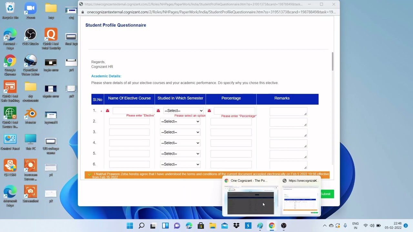The width and height of the screenshot is (413, 232).
Task: Click the green Submit button
Action: click(326, 194)
